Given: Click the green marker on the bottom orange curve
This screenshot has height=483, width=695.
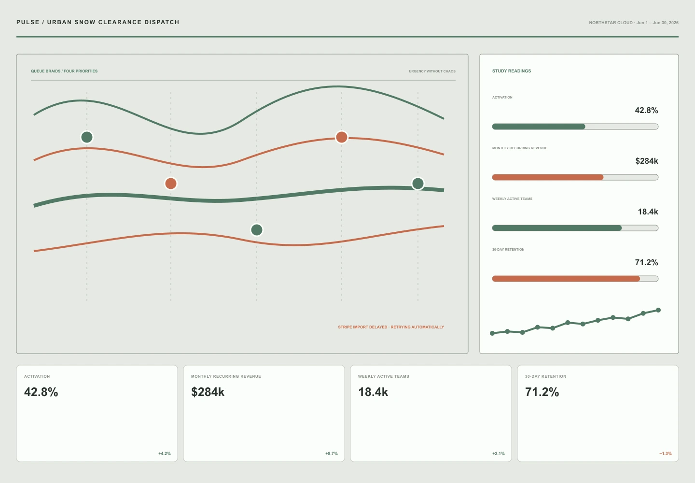Looking at the screenshot, I should pyautogui.click(x=257, y=230).
